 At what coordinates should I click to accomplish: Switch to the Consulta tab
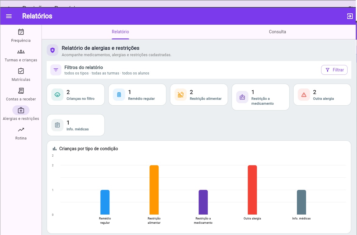coord(277,32)
